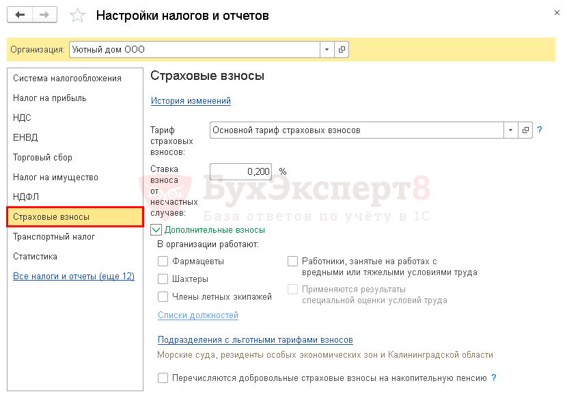Show help for the insurance tariff field
This screenshot has width=567, height=396.
point(540,130)
